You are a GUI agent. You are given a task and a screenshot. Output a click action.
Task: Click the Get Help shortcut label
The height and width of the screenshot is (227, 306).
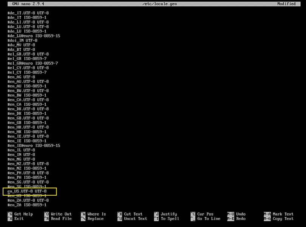pos(24,214)
